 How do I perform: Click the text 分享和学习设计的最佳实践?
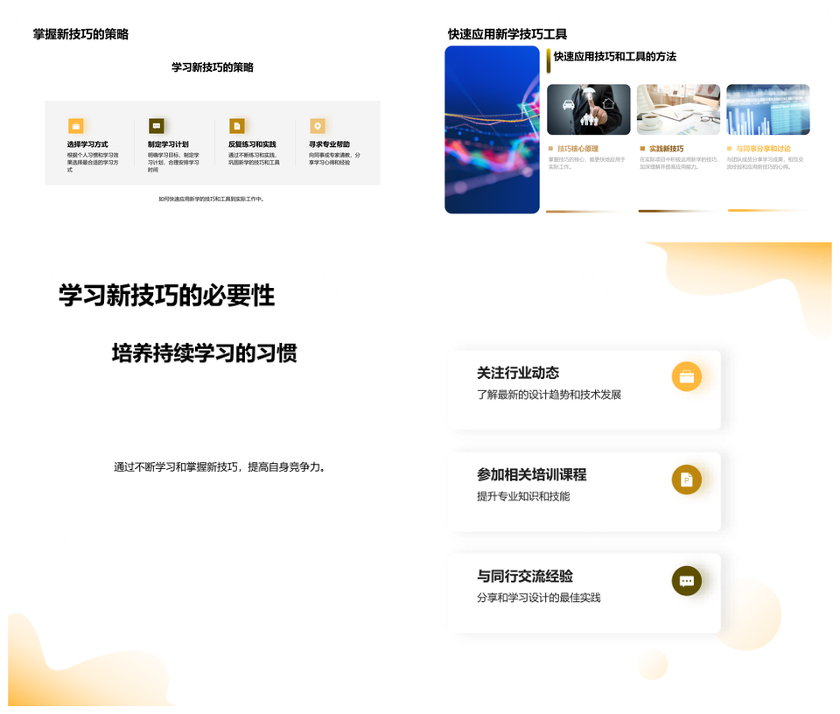(x=539, y=598)
